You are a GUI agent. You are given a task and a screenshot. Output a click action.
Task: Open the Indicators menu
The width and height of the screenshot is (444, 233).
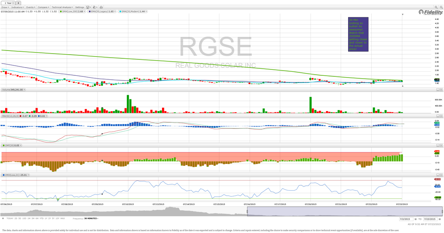[x=17, y=7]
